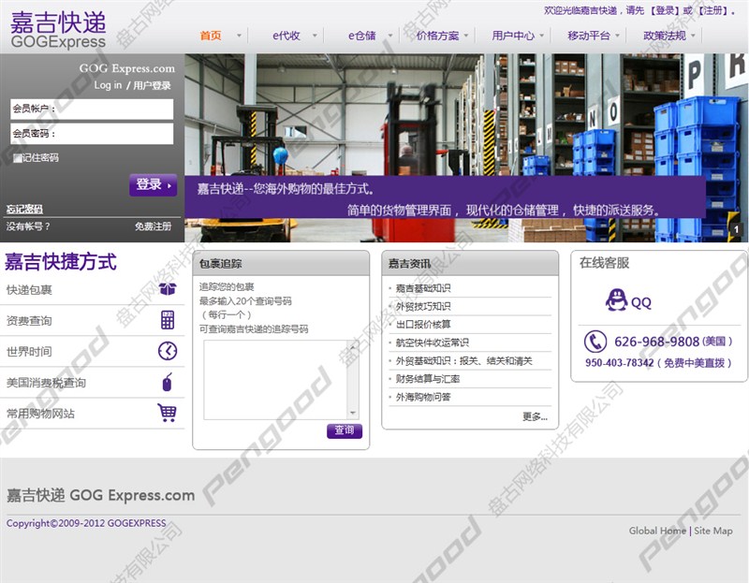Open the e代收 menu item

click(286, 36)
